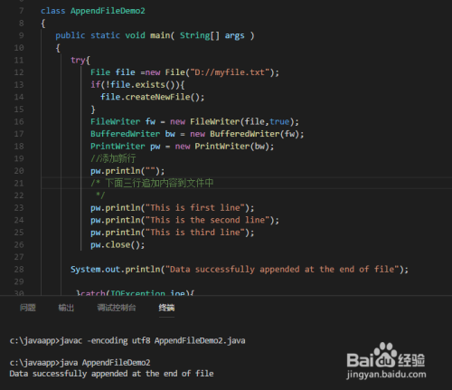The width and height of the screenshot is (452, 390).
Task: Place cursor on the FileWriter declaration line
Action: click(194, 121)
